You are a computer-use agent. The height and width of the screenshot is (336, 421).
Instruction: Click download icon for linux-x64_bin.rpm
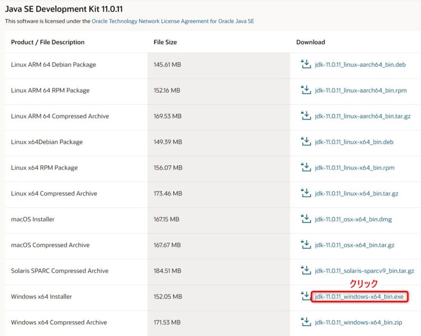[x=306, y=167]
